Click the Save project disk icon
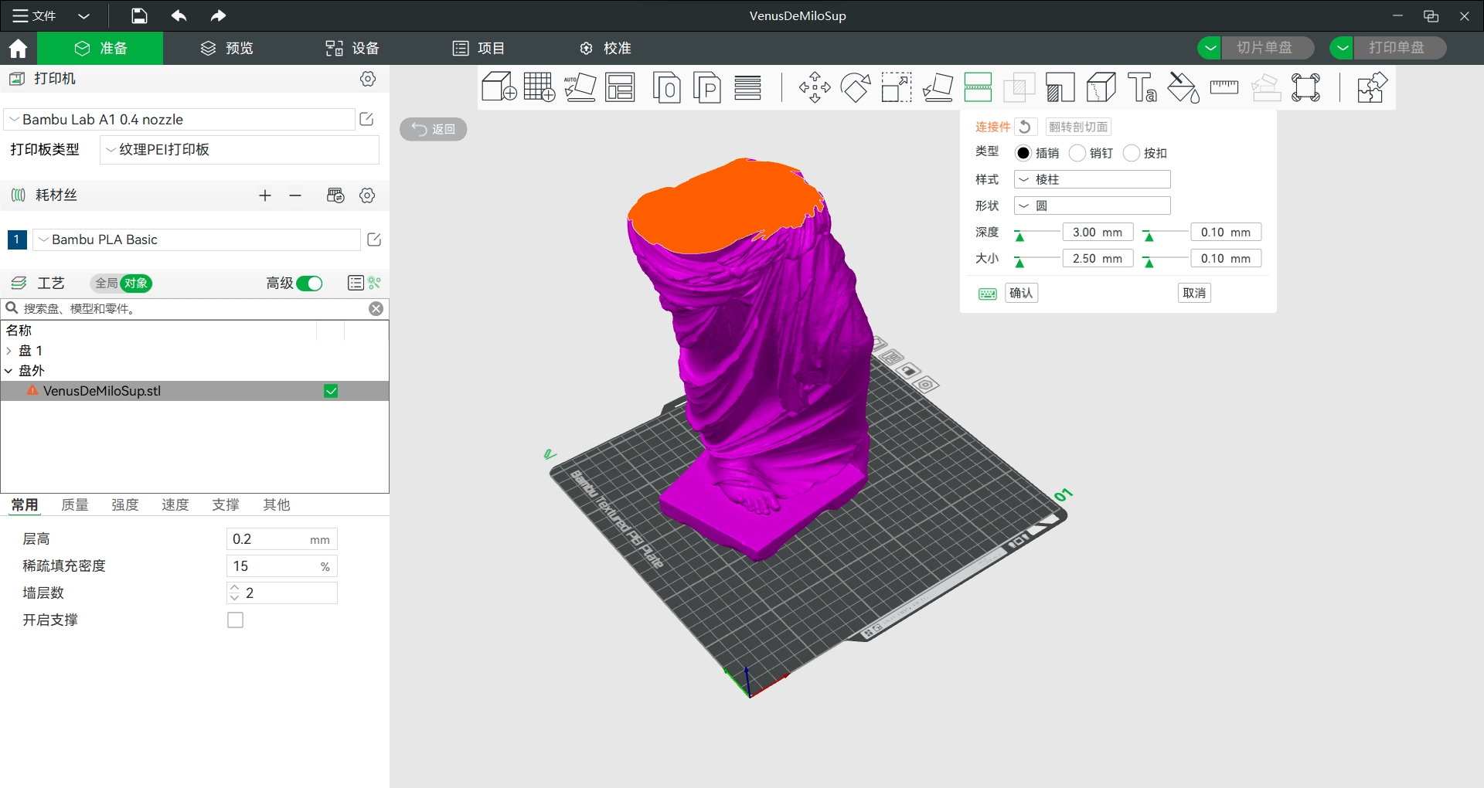Screen dimensions: 1484x788 tap(139, 15)
